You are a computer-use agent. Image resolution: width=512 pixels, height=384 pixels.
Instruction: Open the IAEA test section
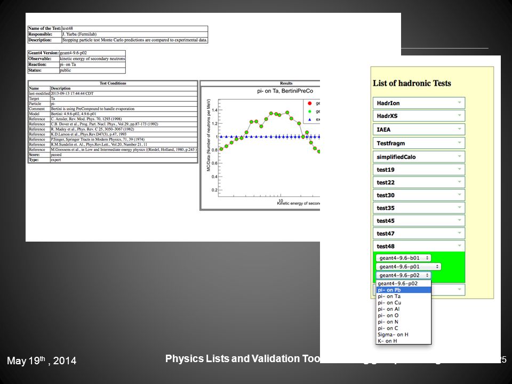pyautogui.click(x=419, y=130)
